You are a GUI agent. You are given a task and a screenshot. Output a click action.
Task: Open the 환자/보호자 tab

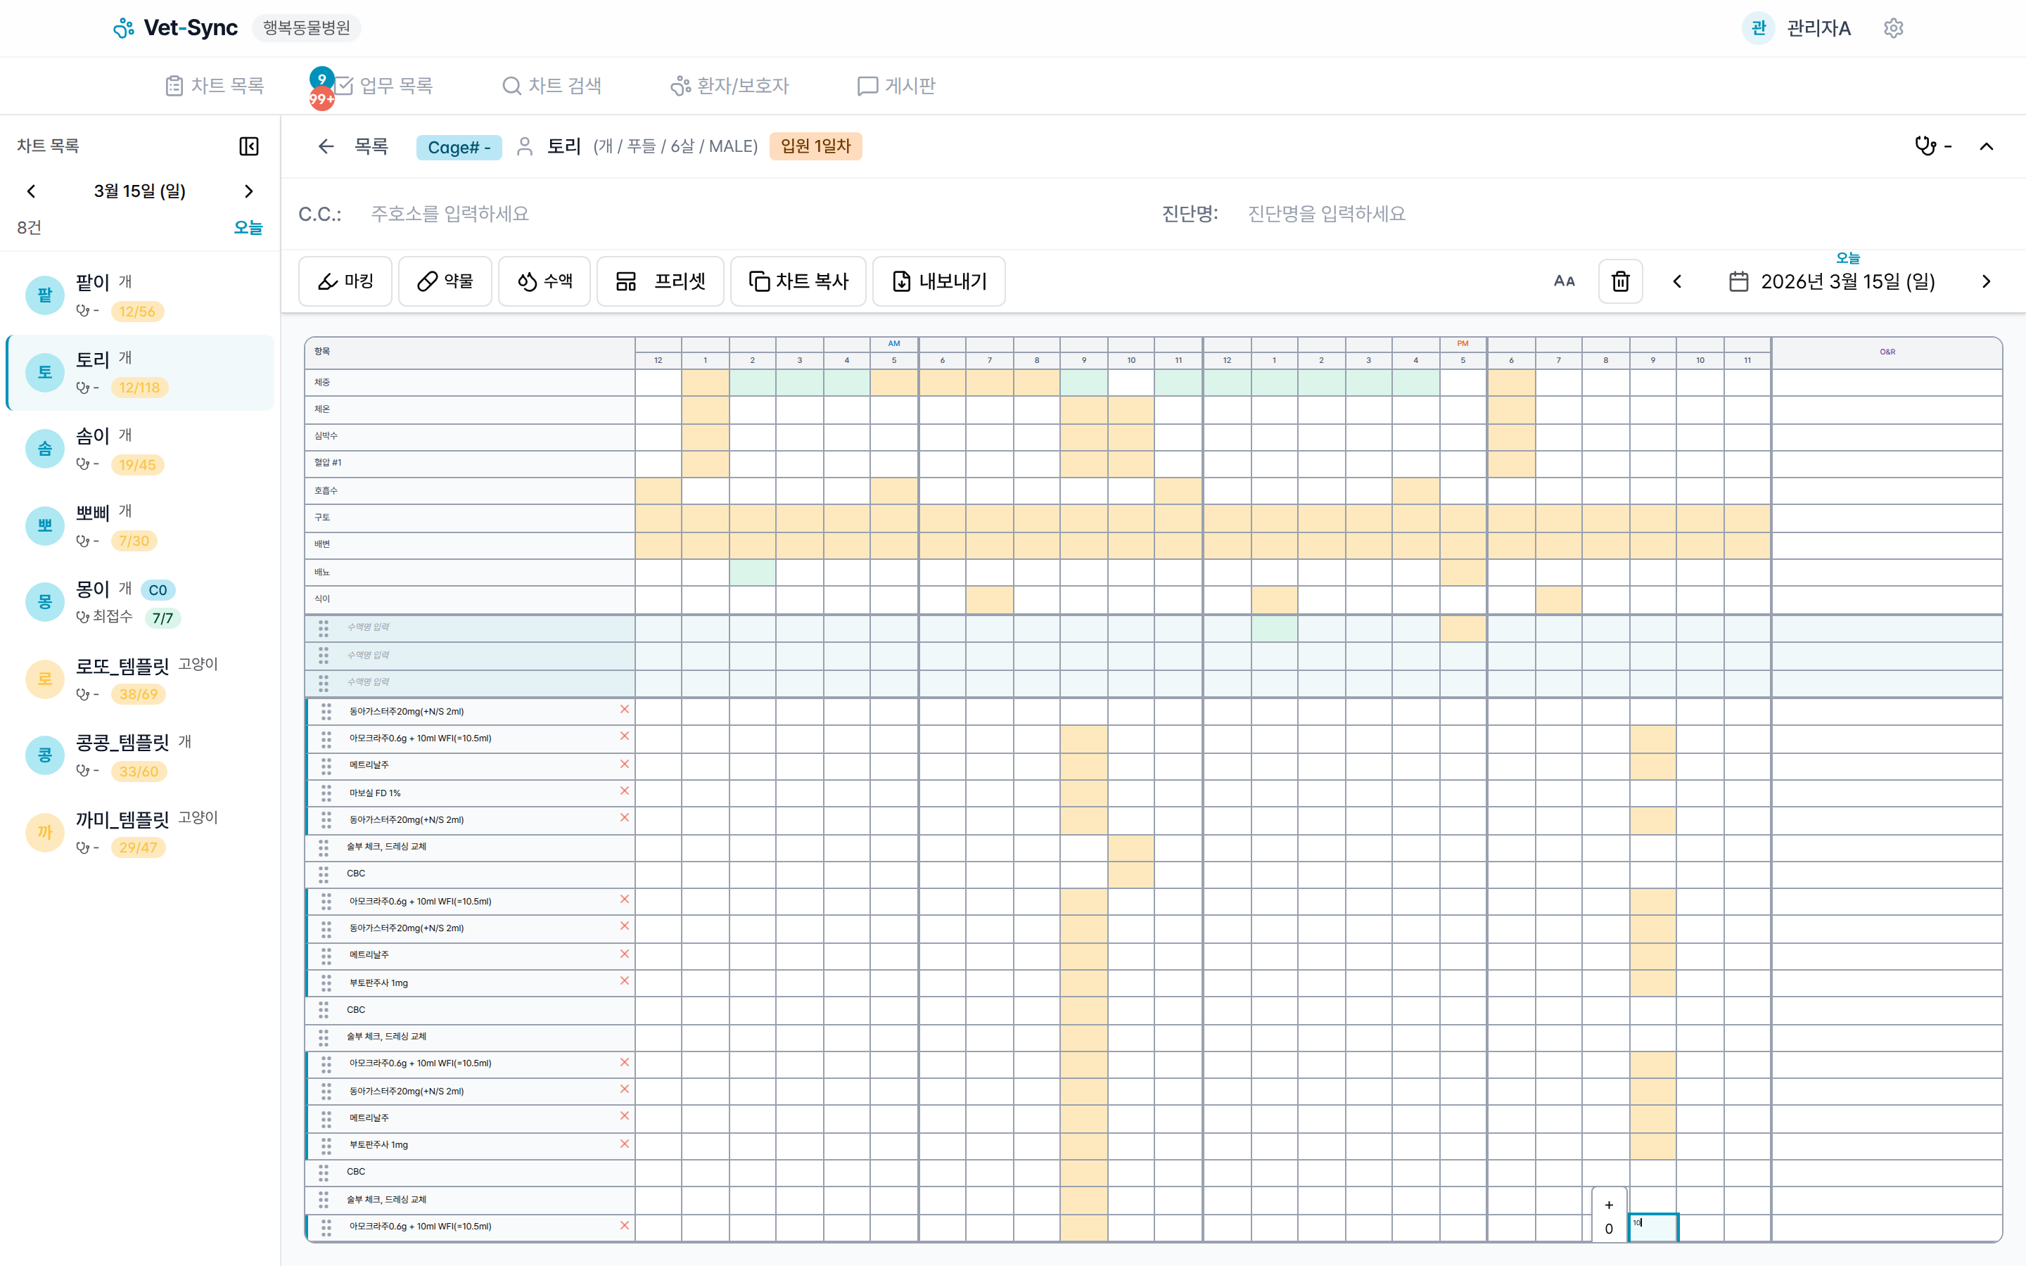click(x=730, y=85)
